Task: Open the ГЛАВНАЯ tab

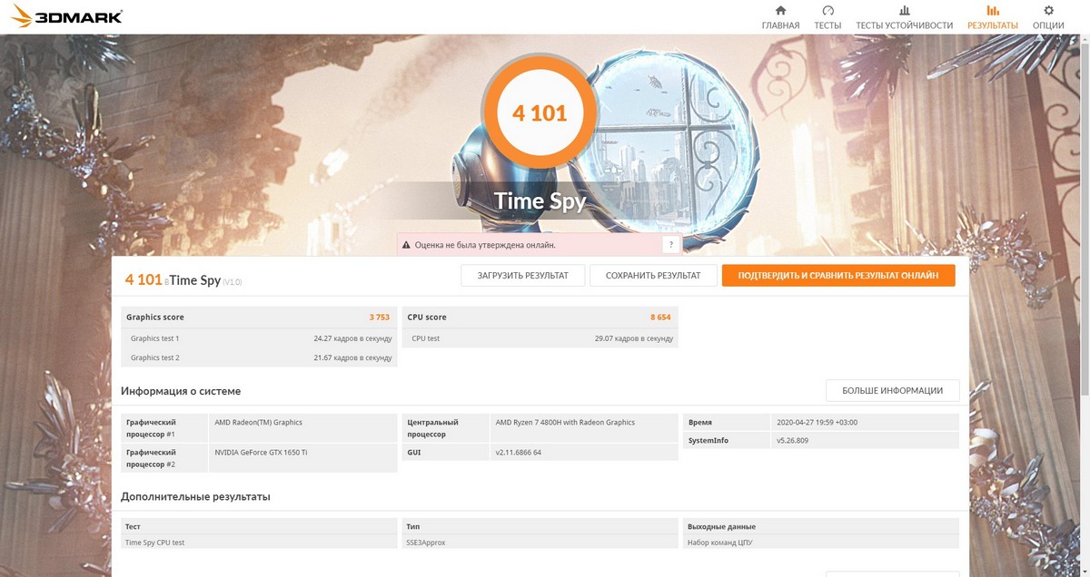Action: tap(780, 25)
